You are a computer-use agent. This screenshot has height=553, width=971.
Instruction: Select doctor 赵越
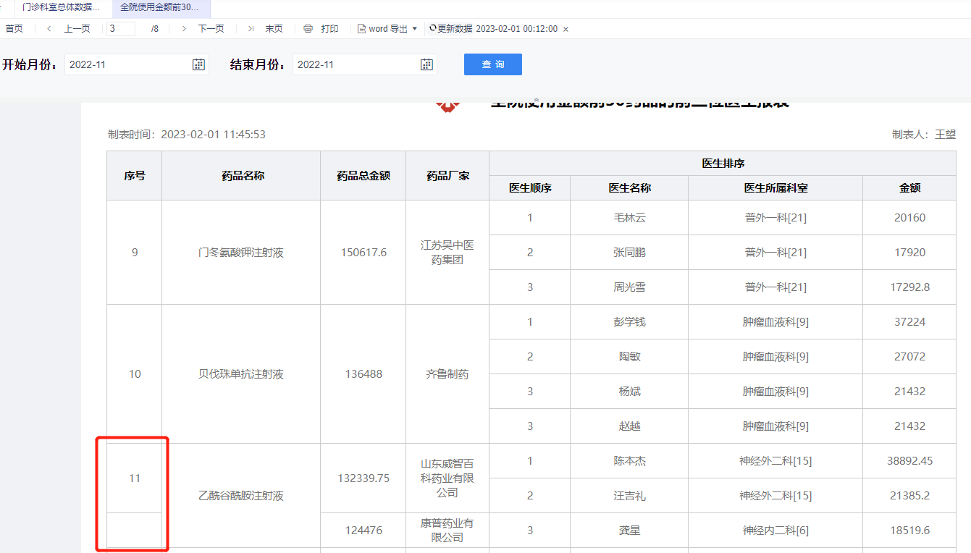629,426
